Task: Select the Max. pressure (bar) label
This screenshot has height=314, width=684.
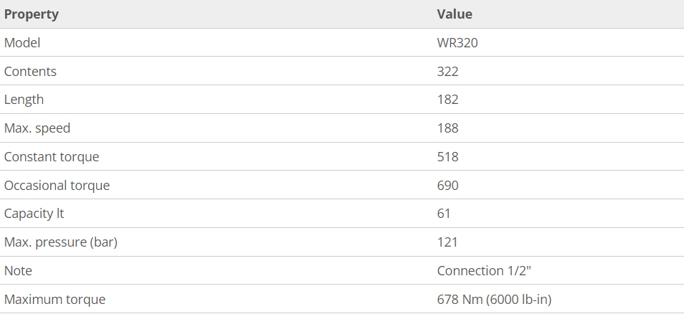Action: tap(60, 242)
